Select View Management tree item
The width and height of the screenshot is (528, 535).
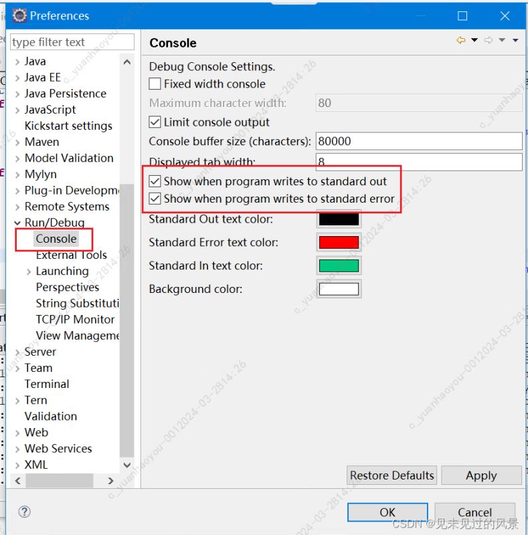(x=78, y=336)
